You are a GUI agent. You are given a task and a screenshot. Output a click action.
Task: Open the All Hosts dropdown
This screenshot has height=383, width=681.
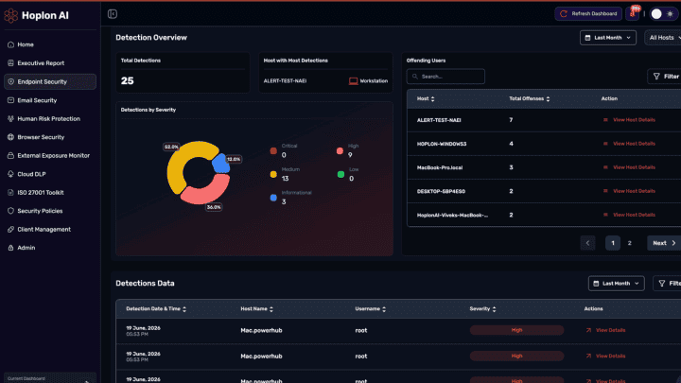(x=663, y=38)
